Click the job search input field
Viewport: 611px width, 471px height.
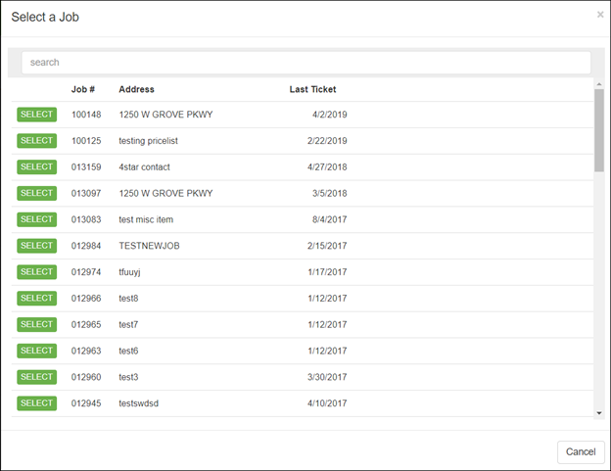pyautogui.click(x=305, y=63)
